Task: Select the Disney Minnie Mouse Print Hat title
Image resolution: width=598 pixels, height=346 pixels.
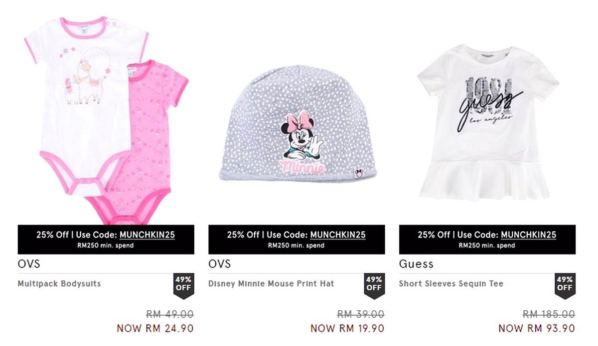Action: tap(272, 284)
